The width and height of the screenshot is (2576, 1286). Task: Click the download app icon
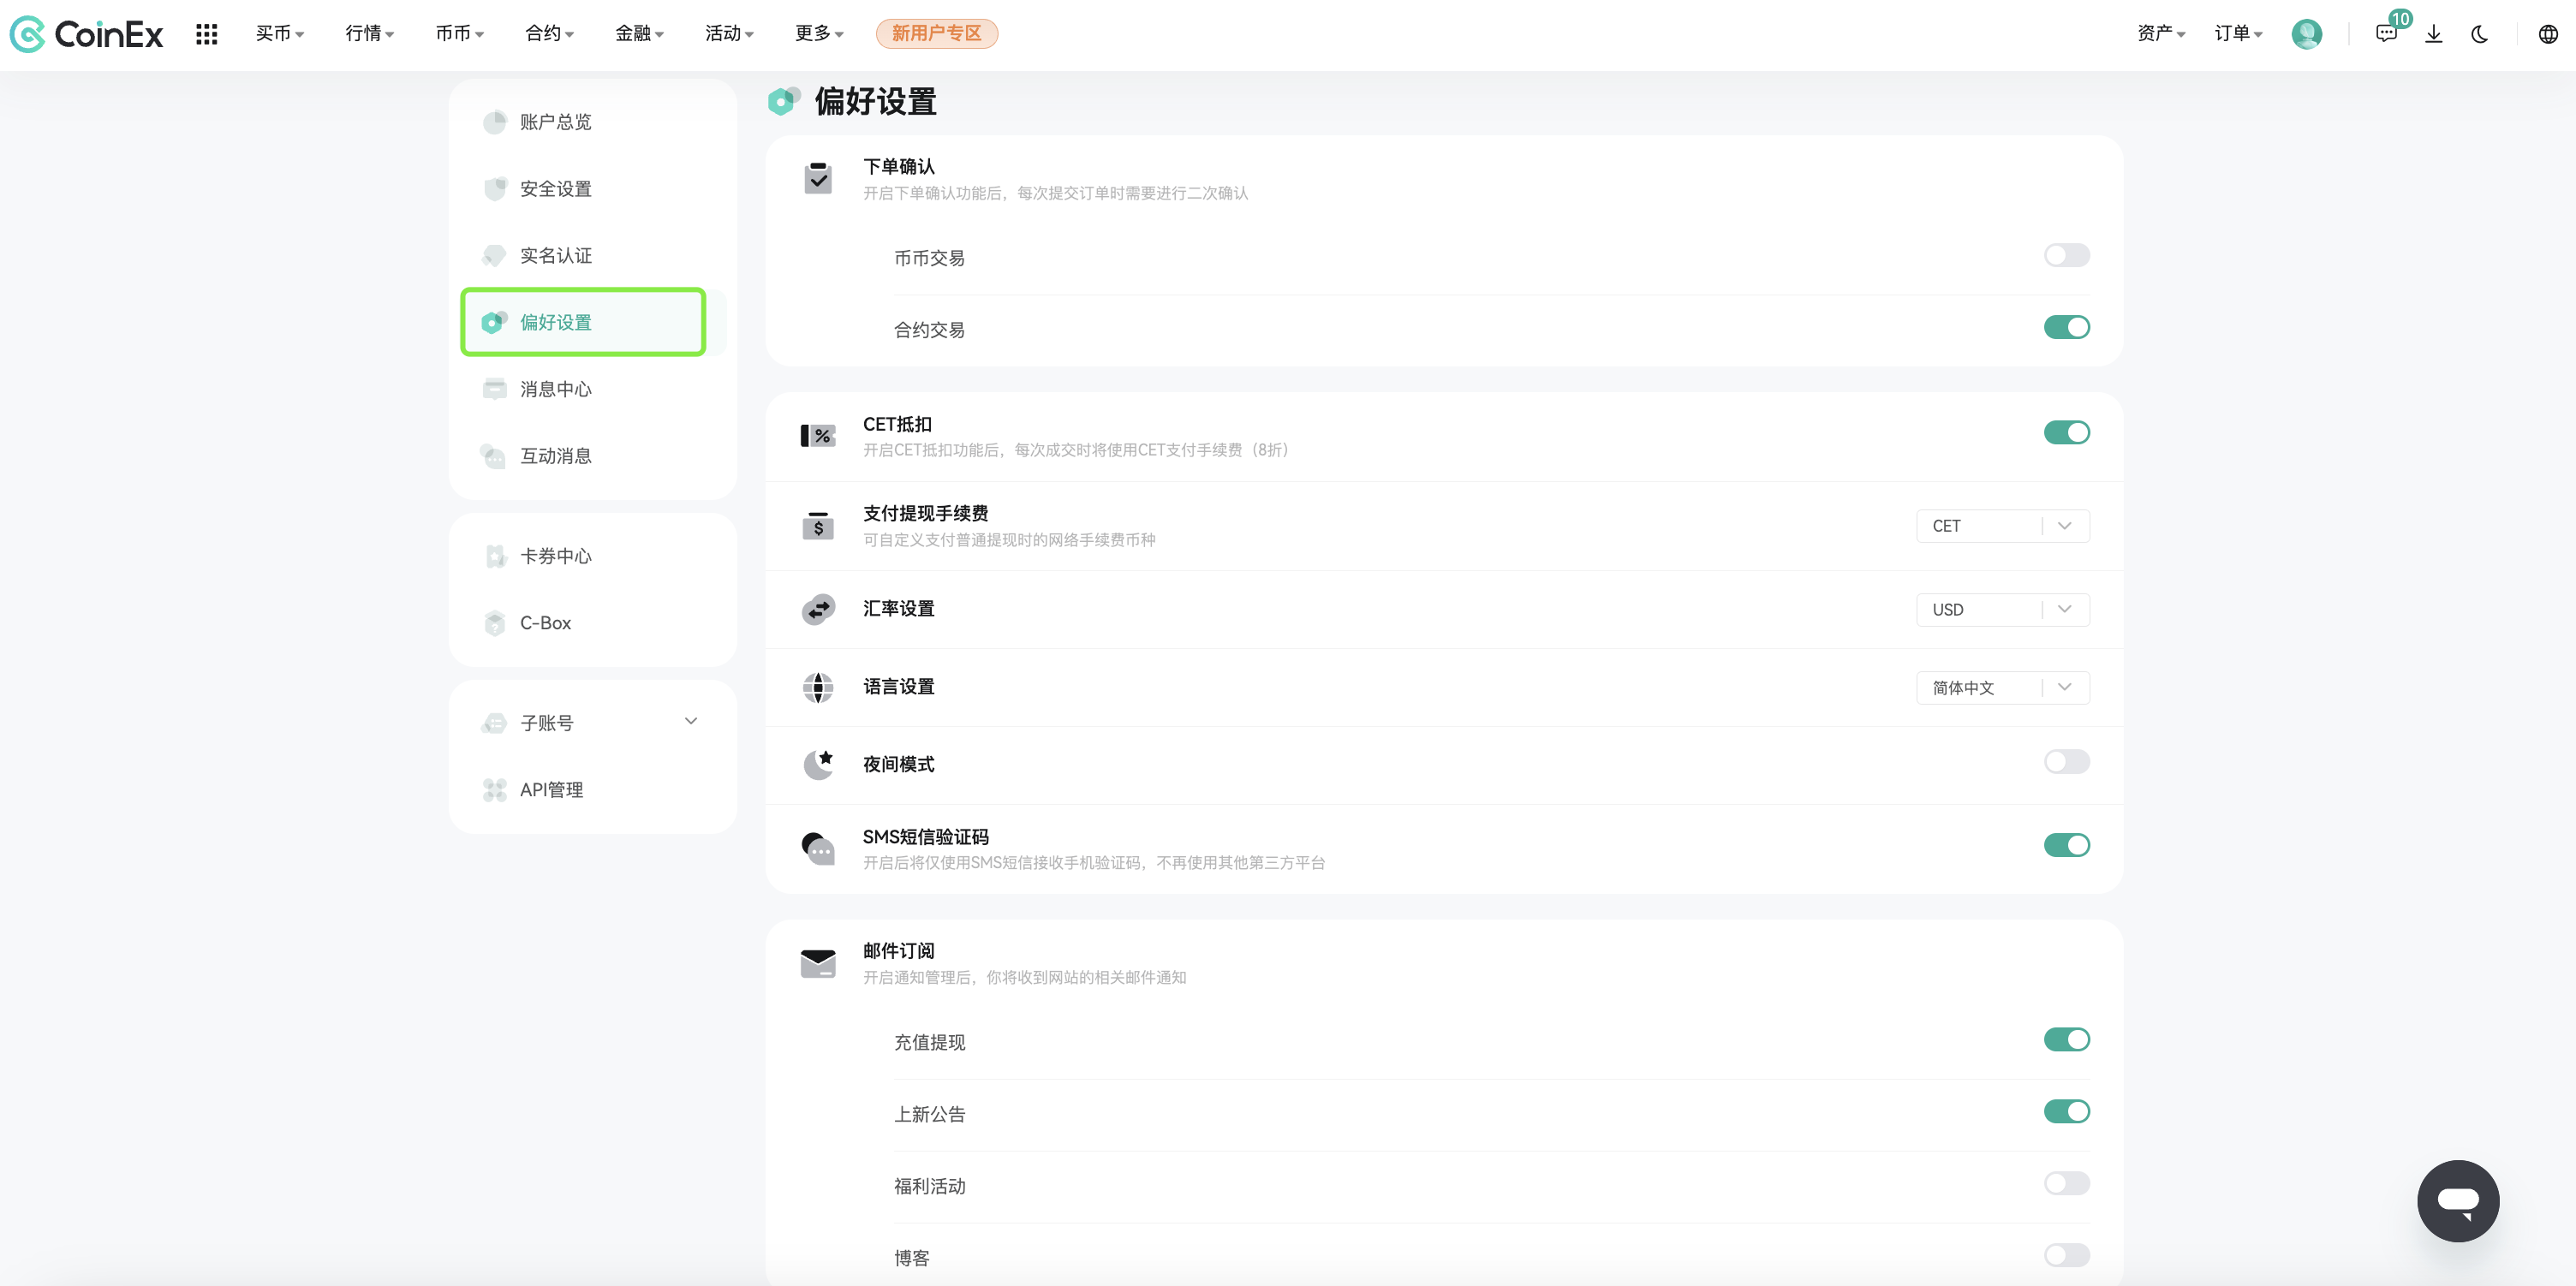point(2434,34)
